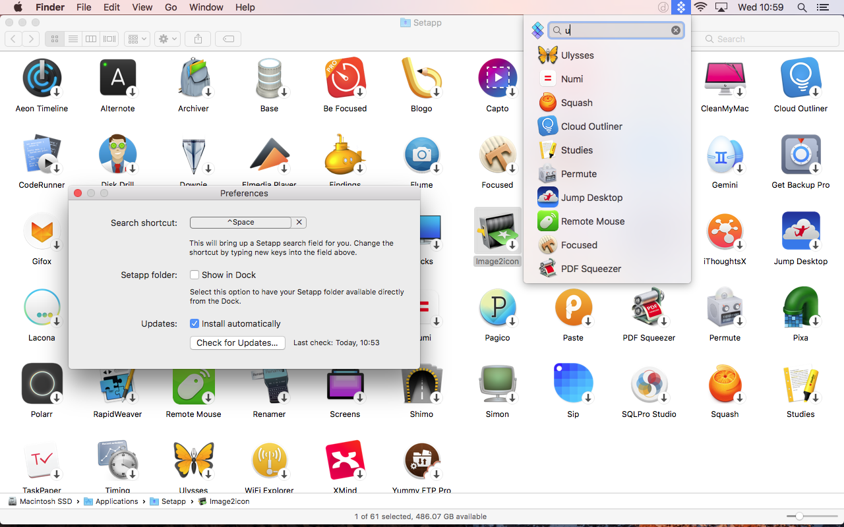Click the Setapp menu bar icon
The width and height of the screenshot is (844, 527).
[x=681, y=7]
